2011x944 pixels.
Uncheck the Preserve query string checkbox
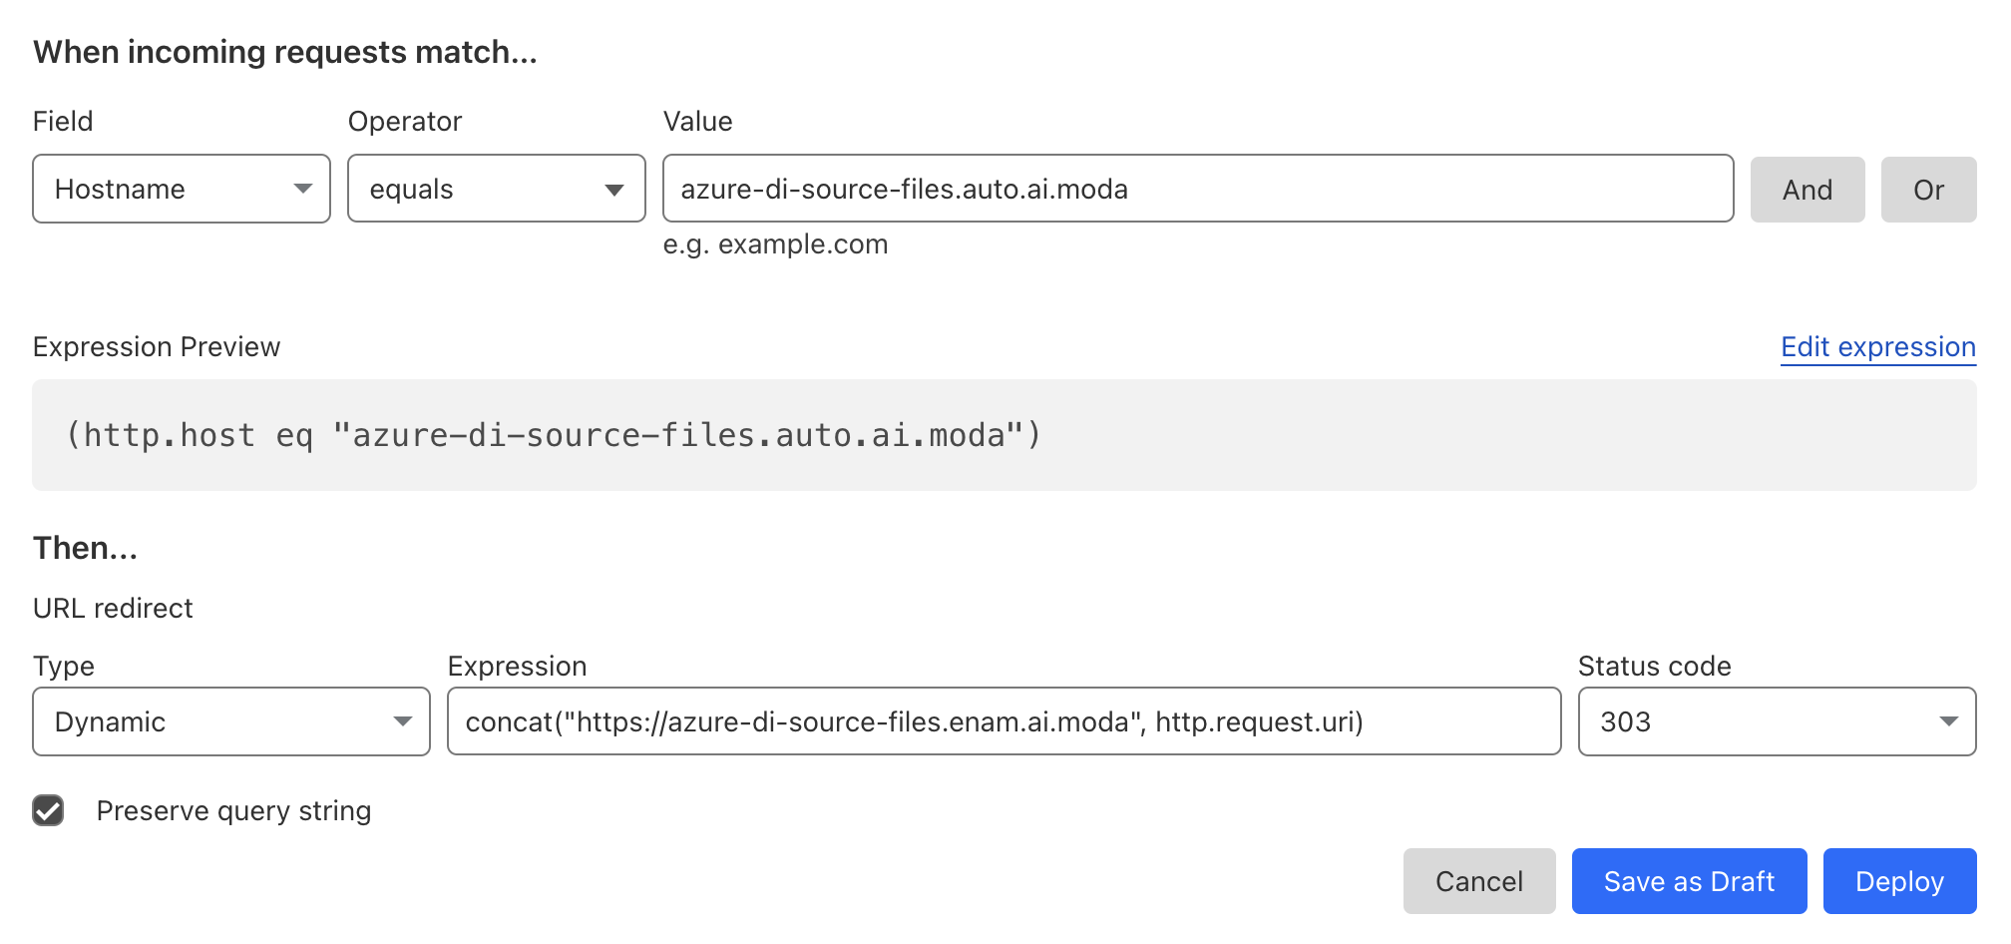[48, 810]
